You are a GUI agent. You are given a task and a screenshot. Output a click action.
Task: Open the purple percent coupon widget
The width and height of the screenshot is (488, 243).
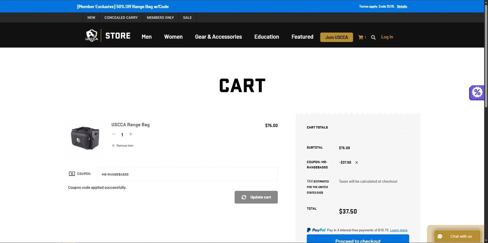click(x=477, y=93)
